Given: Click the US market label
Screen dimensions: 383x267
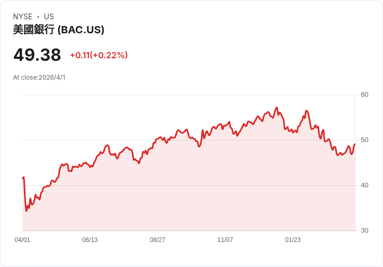Looking at the screenshot, I should pyautogui.click(x=49, y=17).
